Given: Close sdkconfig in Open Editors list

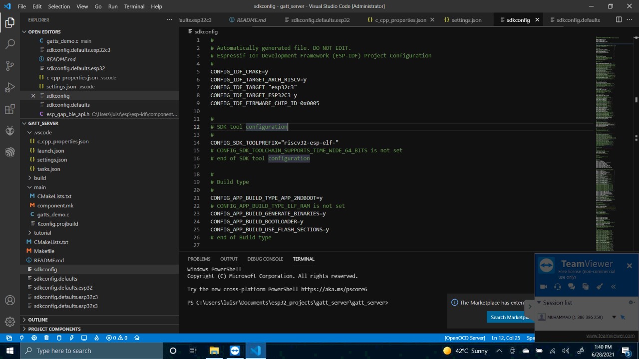Looking at the screenshot, I should click(x=33, y=96).
